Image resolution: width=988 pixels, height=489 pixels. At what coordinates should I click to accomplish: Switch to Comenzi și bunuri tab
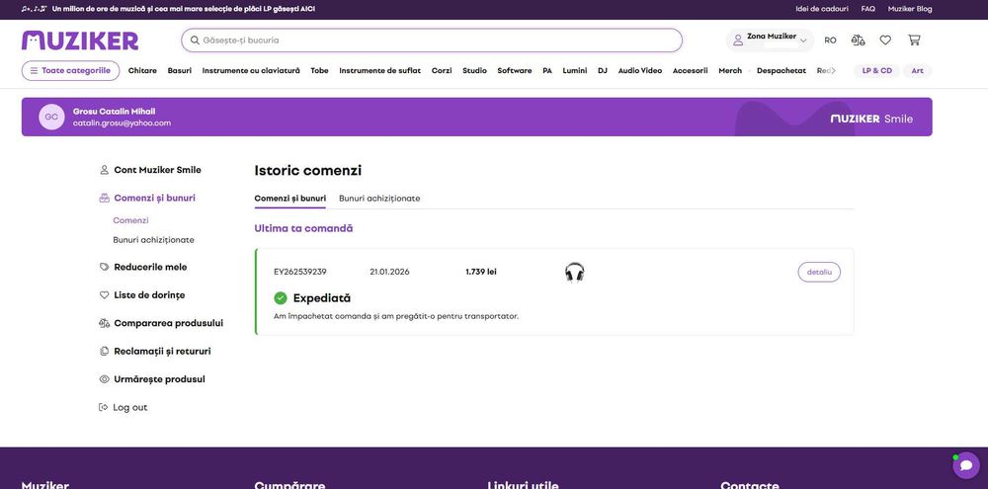coord(289,199)
